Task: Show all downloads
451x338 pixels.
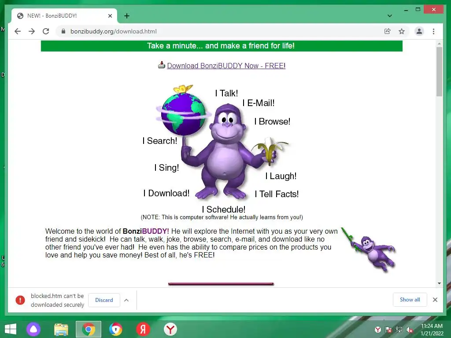Action: point(410,300)
